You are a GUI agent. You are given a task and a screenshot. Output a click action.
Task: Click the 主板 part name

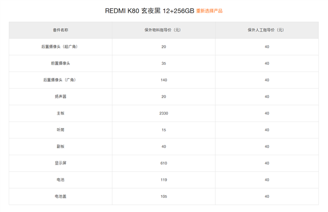tap(61, 113)
